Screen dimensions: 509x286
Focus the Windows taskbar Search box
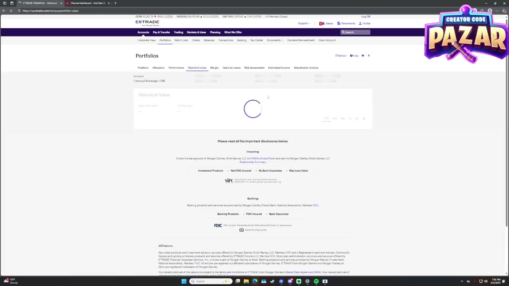click(211, 281)
